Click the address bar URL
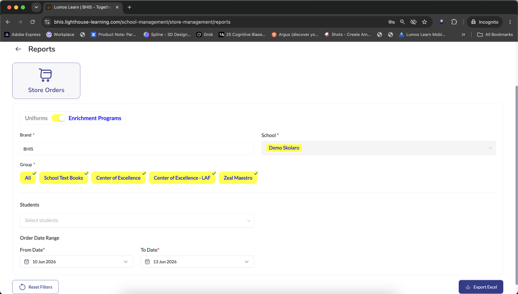 click(142, 22)
